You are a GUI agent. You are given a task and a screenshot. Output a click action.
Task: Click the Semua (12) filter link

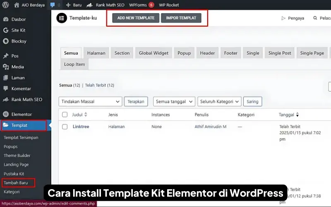click(70, 85)
